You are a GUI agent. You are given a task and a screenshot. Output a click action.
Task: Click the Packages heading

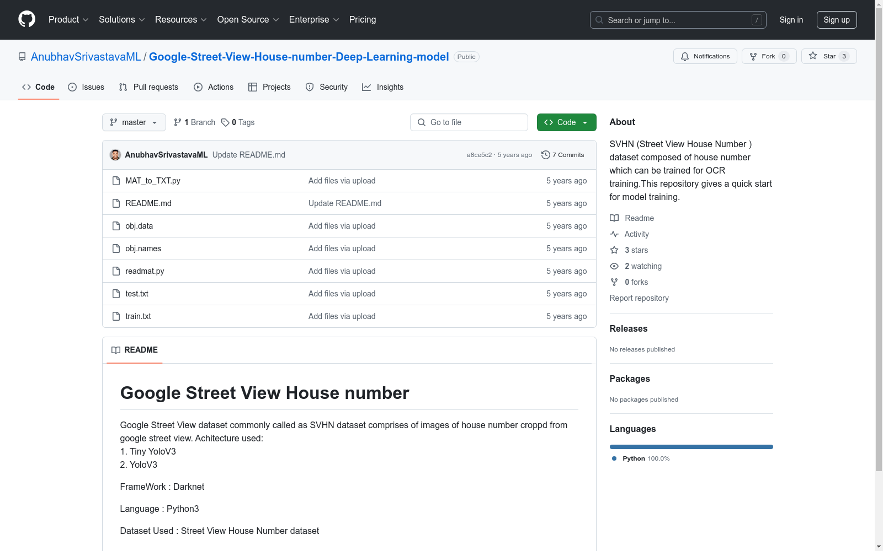tap(630, 379)
